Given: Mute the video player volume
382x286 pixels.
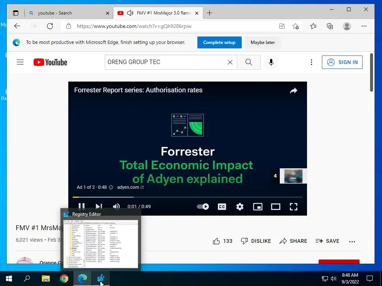Looking at the screenshot, I should tap(116, 206).
